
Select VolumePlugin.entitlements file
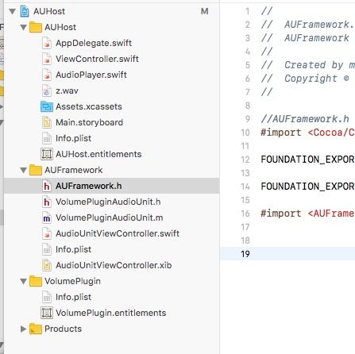coord(110,313)
